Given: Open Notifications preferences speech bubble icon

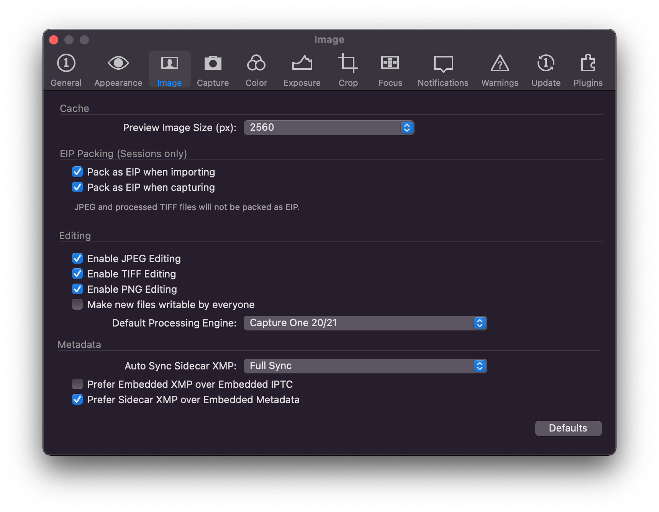Looking at the screenshot, I should pos(443,64).
